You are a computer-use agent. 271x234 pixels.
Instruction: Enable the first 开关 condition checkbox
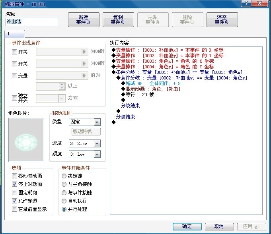pos(14,52)
